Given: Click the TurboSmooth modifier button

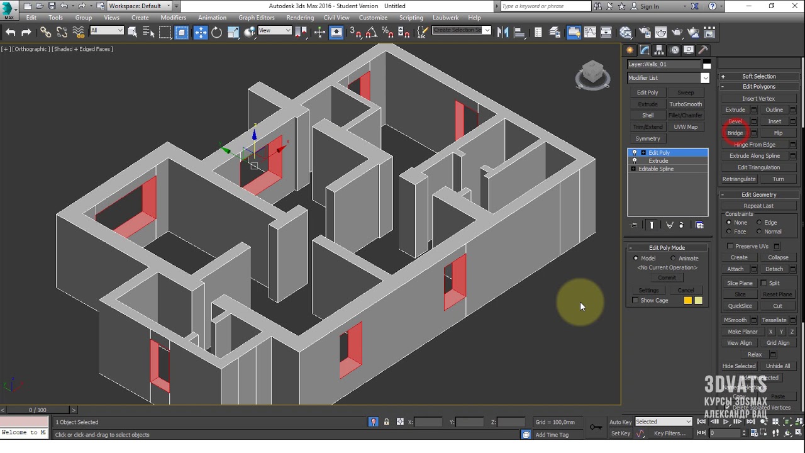Looking at the screenshot, I should [686, 104].
